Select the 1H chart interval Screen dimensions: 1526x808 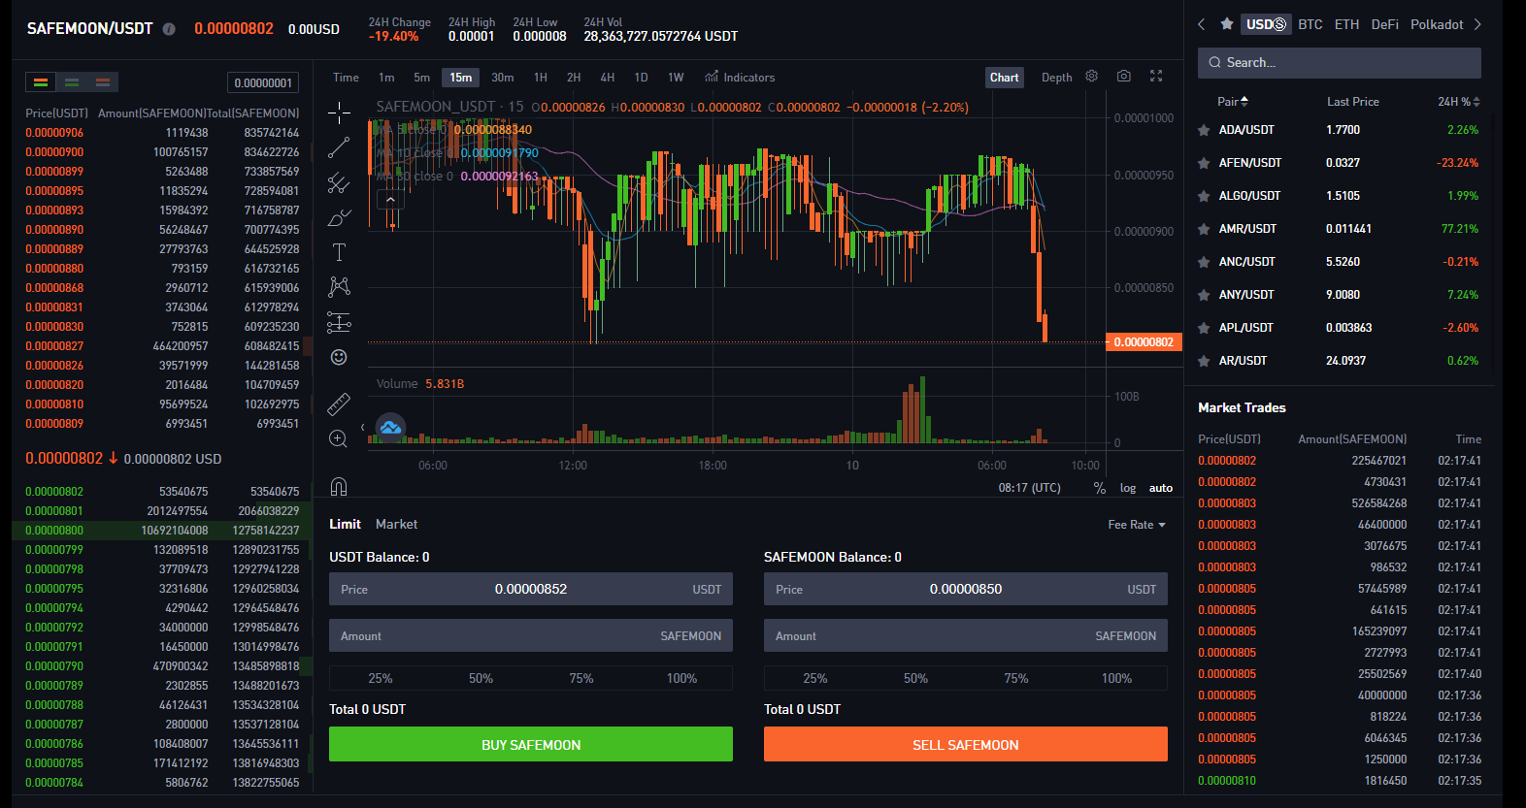tap(541, 78)
